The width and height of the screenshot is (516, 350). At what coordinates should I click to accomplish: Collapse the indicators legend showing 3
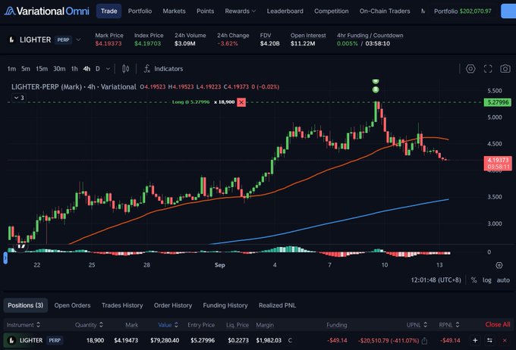[18, 98]
